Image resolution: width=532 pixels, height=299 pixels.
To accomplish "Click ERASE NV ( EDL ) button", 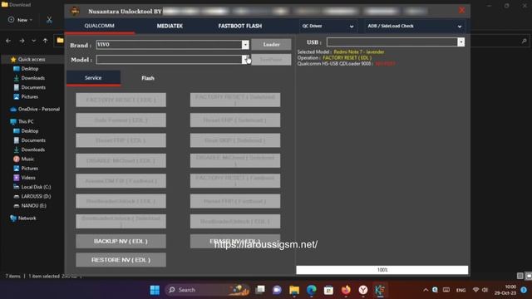I will point(235,241).
